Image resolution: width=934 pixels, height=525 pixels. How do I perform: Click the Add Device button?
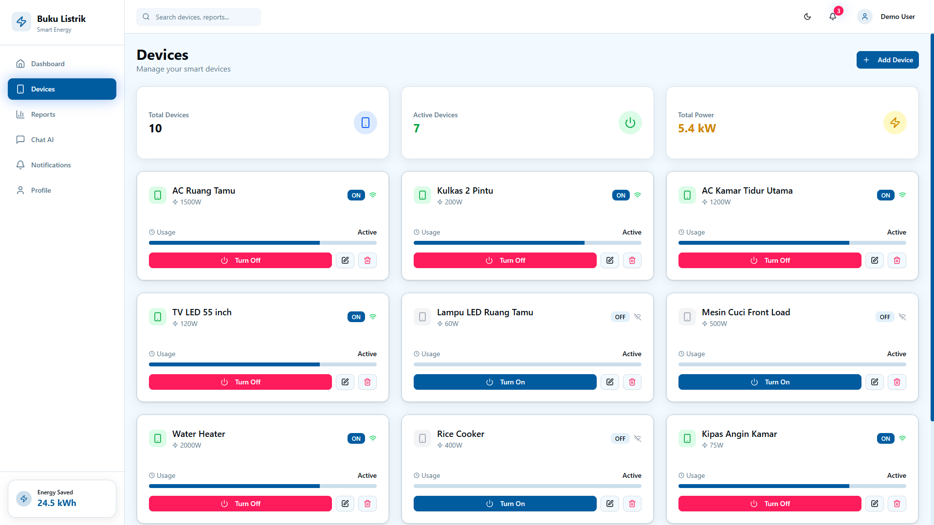(888, 60)
